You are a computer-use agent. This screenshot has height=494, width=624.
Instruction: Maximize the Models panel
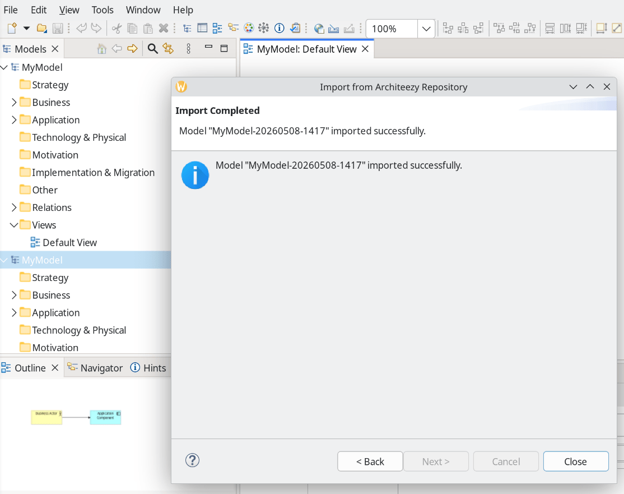click(224, 48)
